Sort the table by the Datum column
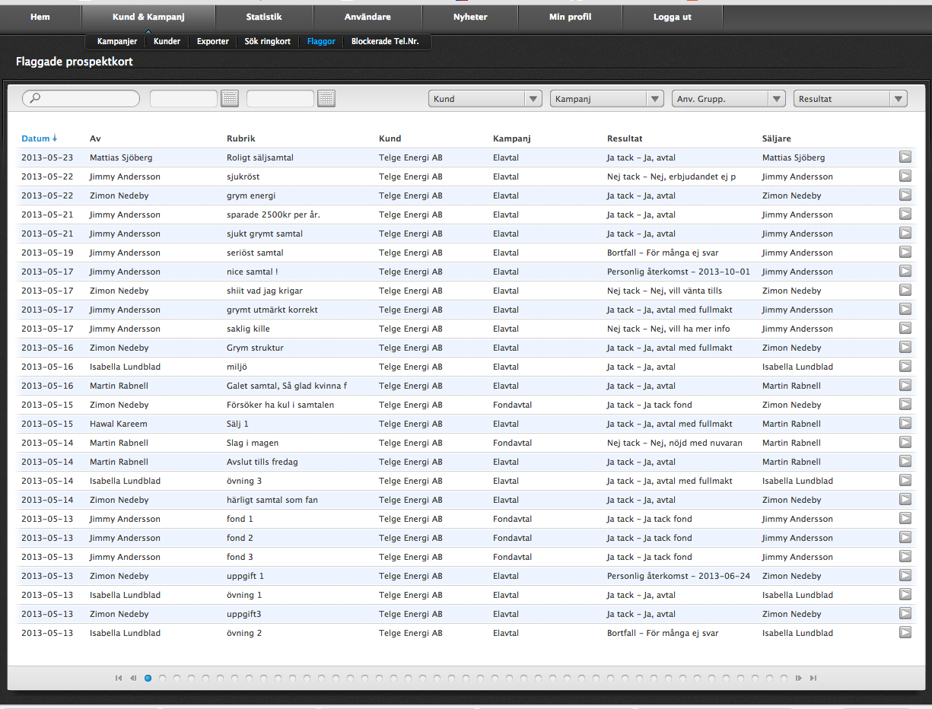The height and width of the screenshot is (709, 932). coord(39,138)
